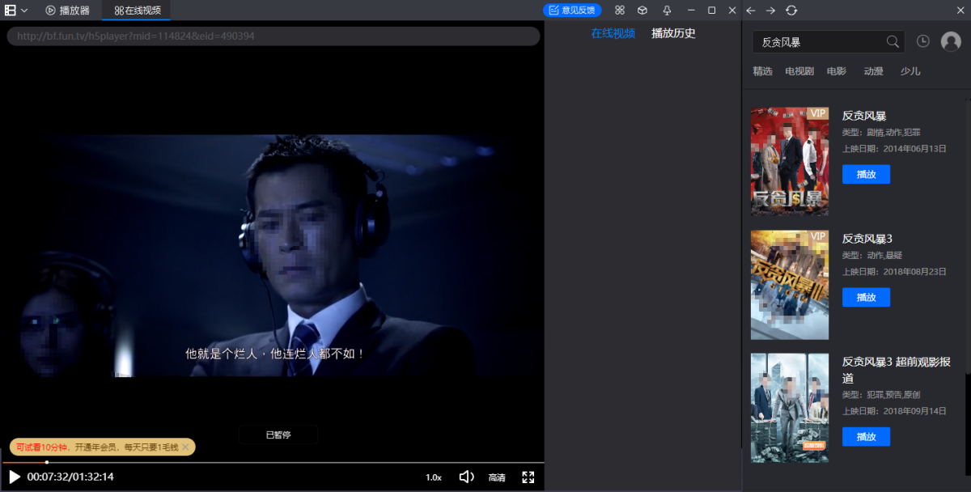This screenshot has height=492, width=971.
Task: Enter fullscreen mode in the player
Action: (528, 477)
